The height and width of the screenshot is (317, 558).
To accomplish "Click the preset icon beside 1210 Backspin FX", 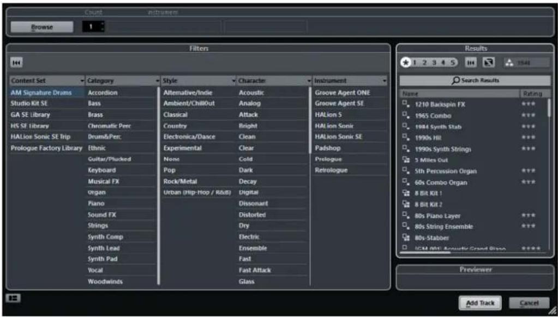I will [406, 104].
